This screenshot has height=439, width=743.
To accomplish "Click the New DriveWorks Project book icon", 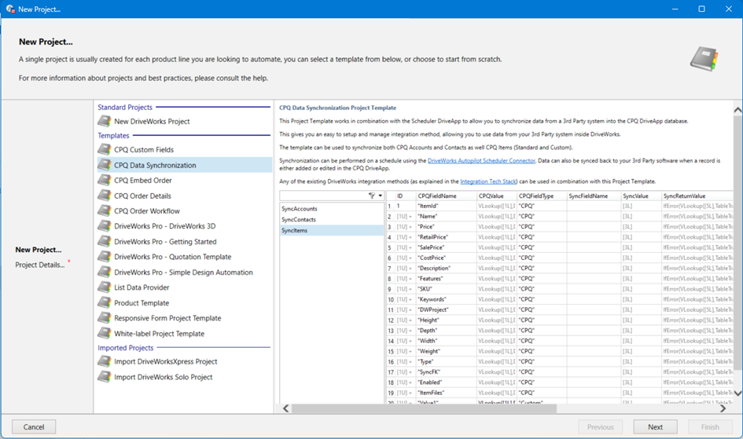I will 105,122.
